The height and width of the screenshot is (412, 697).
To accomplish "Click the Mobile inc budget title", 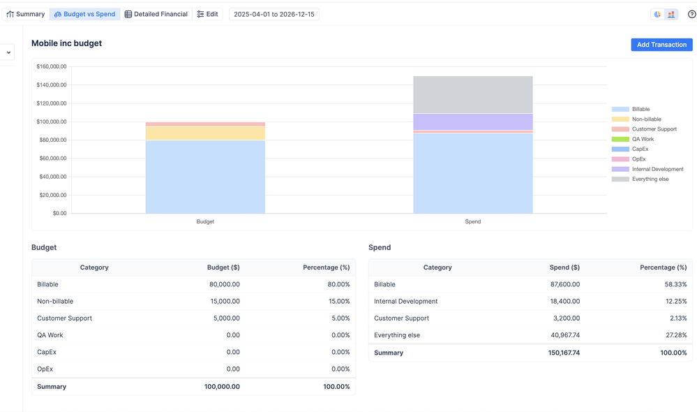I will 67,43.
